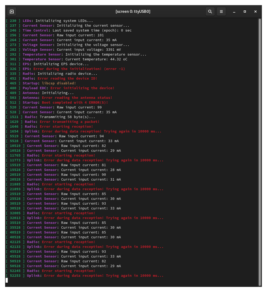This screenshot has height=292, width=267.
Task: Click 'Raw input current: 99' line
Action: pos(54,107)
